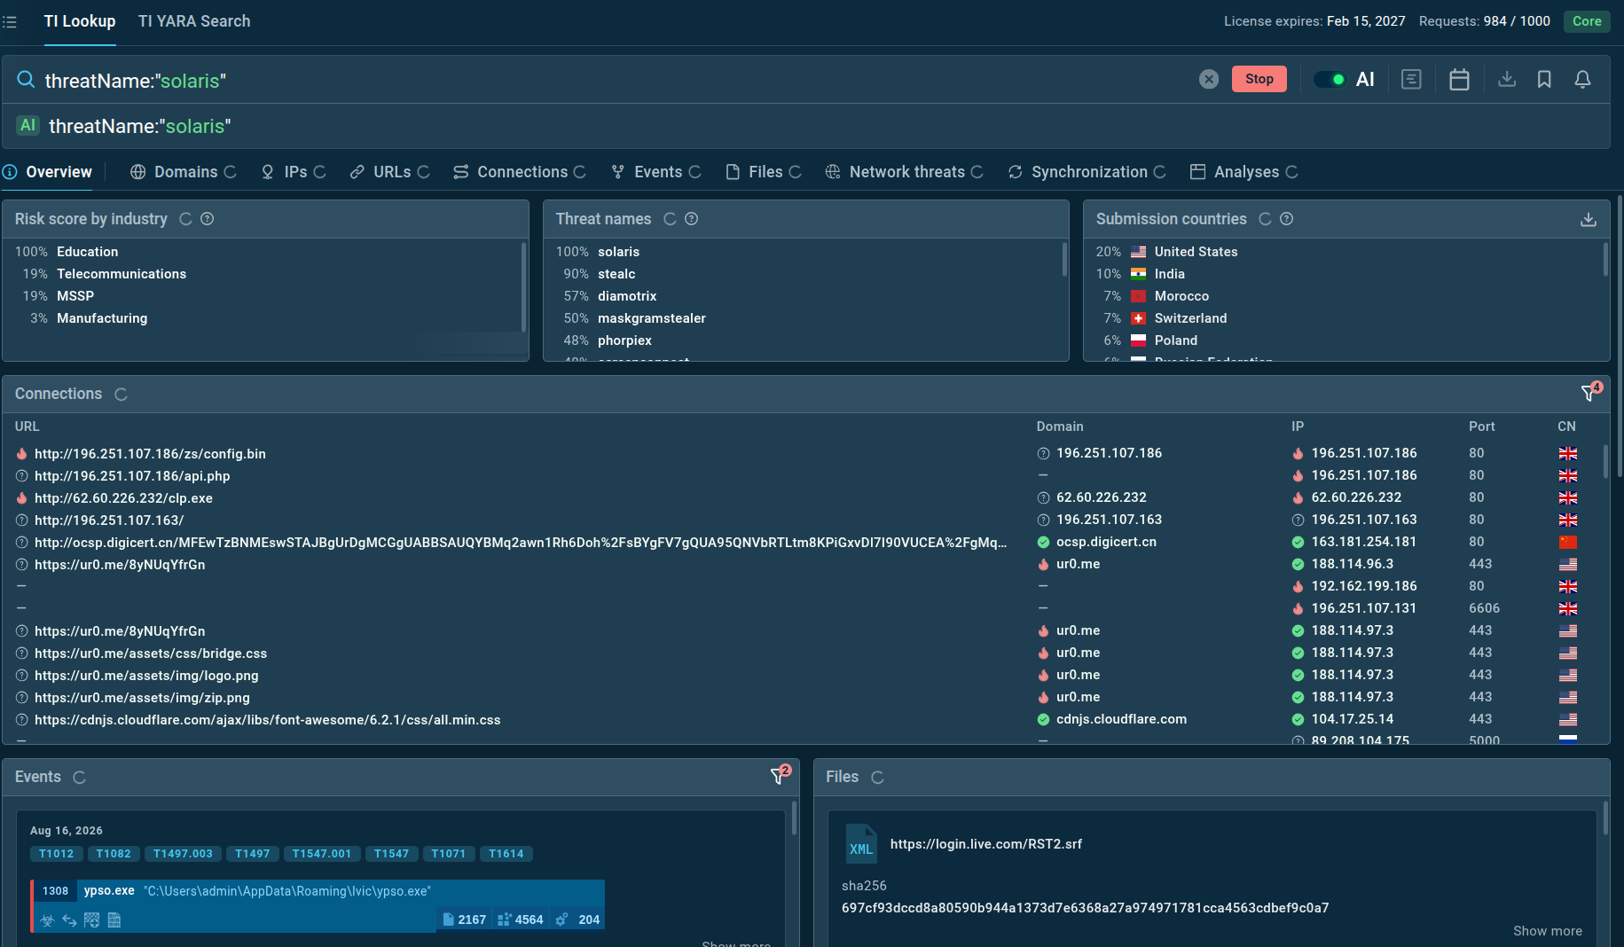Open URL http://62.60.226.232/clp.exe

123,498
